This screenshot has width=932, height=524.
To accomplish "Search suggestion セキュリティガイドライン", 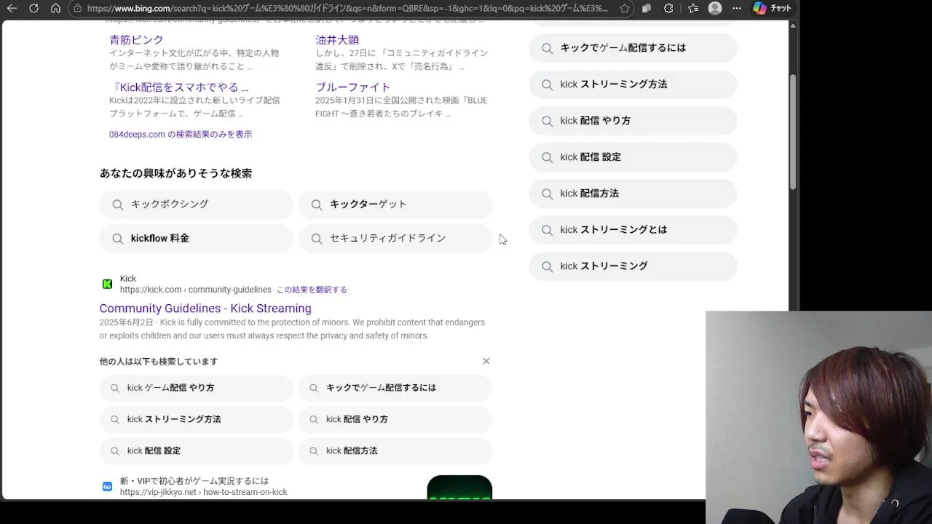I will tap(395, 239).
